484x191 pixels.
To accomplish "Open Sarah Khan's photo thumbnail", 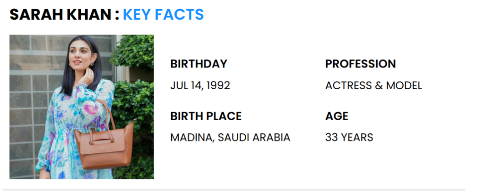I will 81,107.
